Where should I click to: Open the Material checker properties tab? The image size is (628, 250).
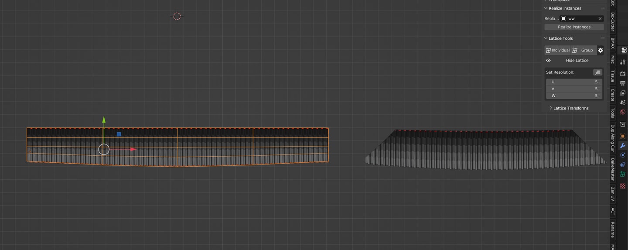coord(623,186)
